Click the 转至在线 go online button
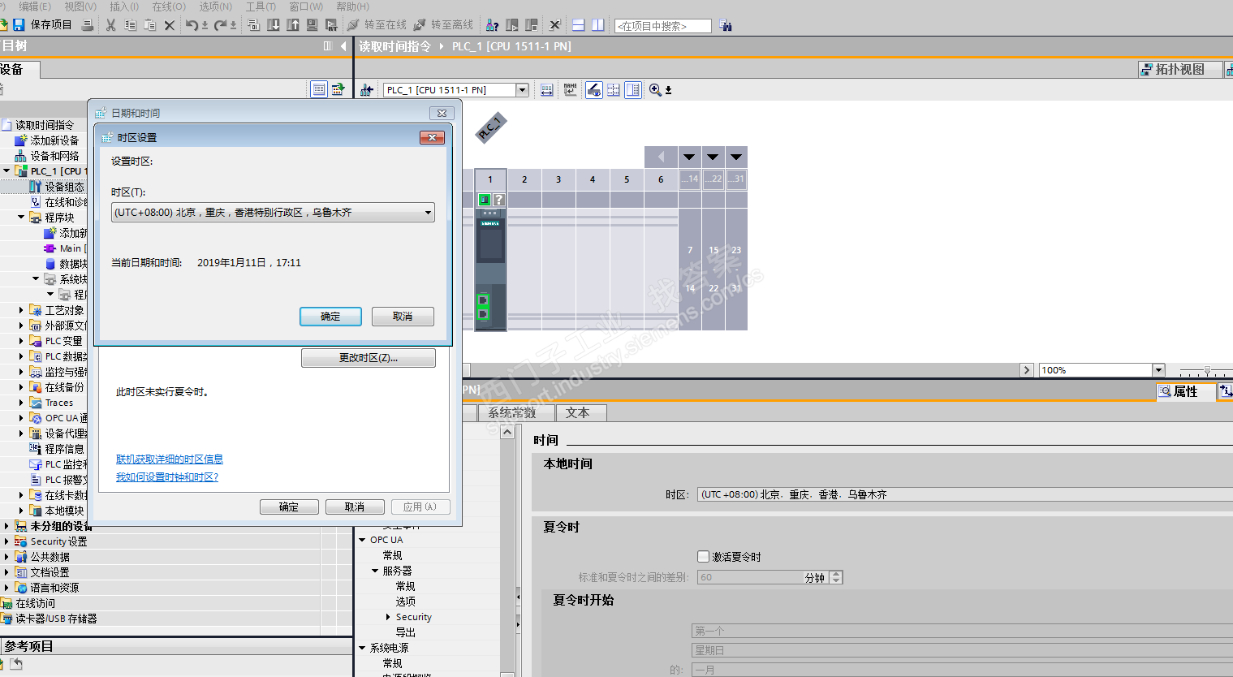Viewport: 1233px width, 677px height. pos(377,25)
